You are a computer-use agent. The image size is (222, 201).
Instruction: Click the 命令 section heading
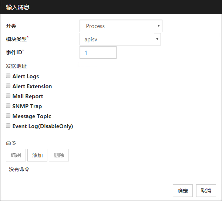pyautogui.click(x=11, y=143)
